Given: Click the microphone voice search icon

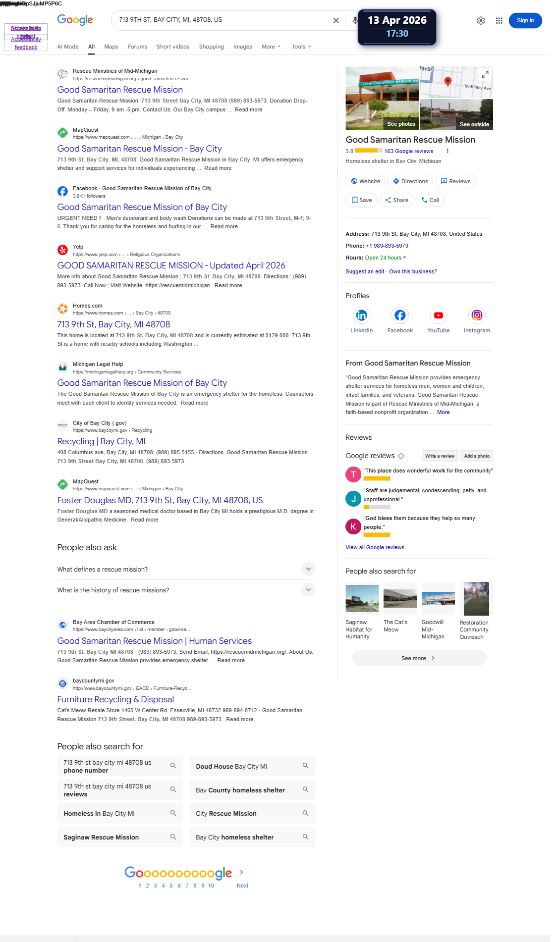Looking at the screenshot, I should (355, 20).
